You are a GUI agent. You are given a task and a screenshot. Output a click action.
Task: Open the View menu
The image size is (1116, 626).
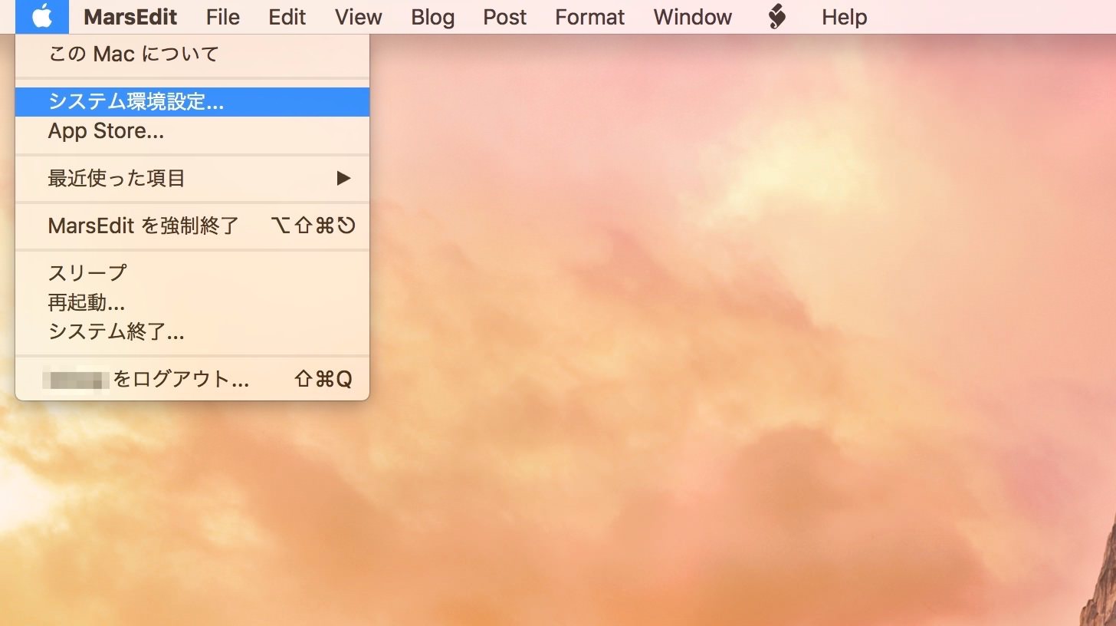coord(359,17)
